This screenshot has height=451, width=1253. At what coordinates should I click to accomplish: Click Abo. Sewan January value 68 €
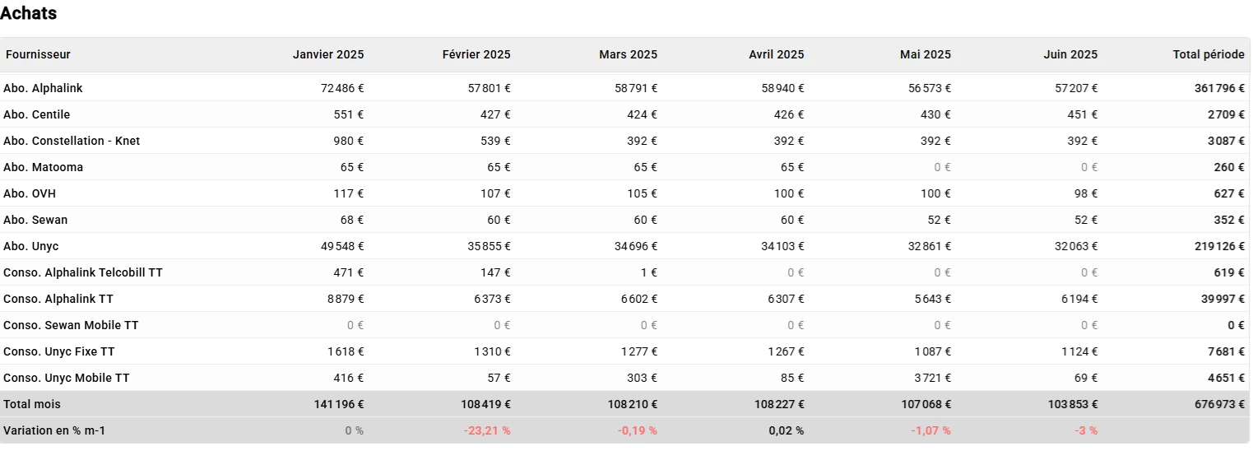352,220
